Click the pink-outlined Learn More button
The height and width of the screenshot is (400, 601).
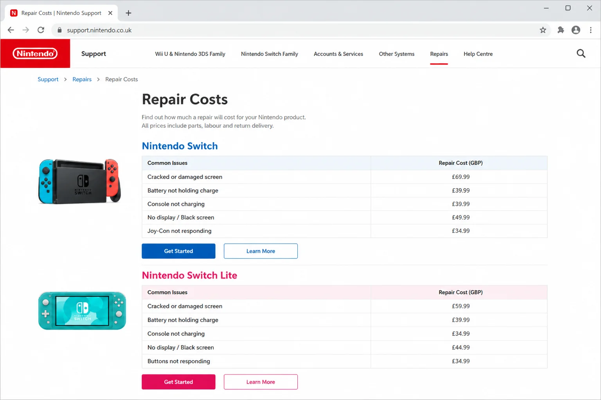coord(261,382)
